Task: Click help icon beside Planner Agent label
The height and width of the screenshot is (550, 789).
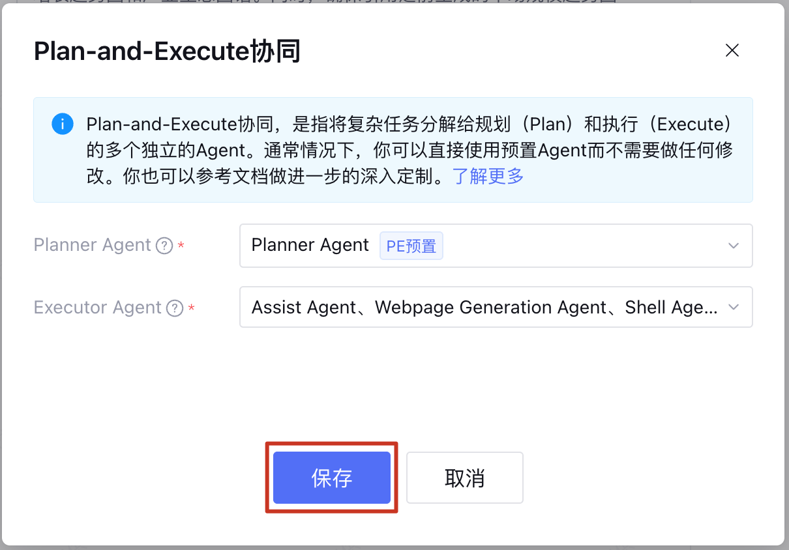Action: click(x=164, y=246)
